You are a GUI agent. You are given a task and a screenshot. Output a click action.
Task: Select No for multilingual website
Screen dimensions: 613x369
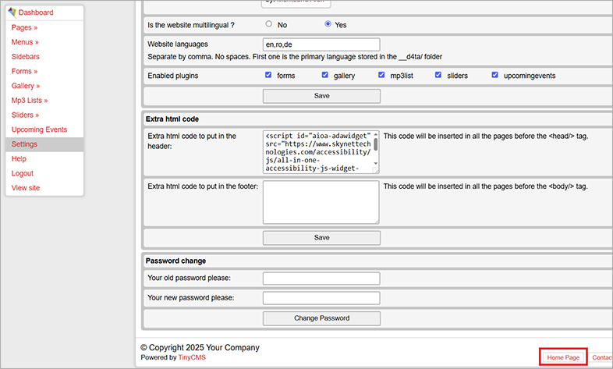tap(269, 24)
